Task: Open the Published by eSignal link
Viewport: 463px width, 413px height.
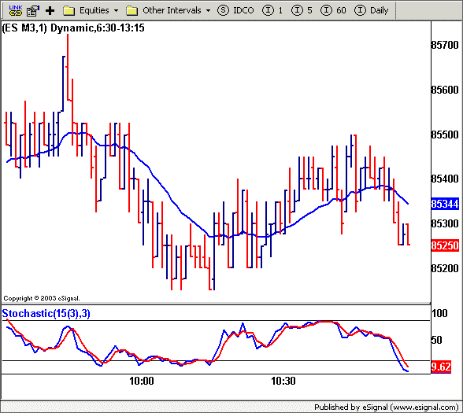Action: [386, 407]
